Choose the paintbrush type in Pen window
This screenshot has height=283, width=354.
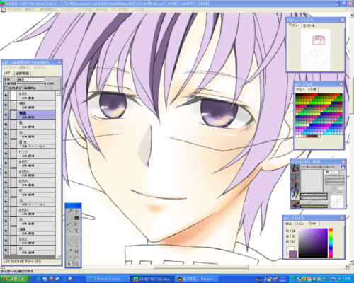(295, 169)
